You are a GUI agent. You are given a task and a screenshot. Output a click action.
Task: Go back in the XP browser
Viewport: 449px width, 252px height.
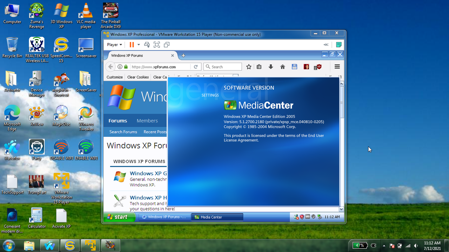tap(110, 66)
